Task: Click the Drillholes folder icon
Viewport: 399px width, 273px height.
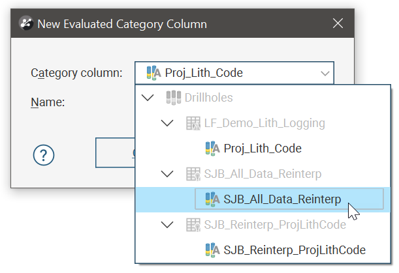Action: [x=173, y=98]
